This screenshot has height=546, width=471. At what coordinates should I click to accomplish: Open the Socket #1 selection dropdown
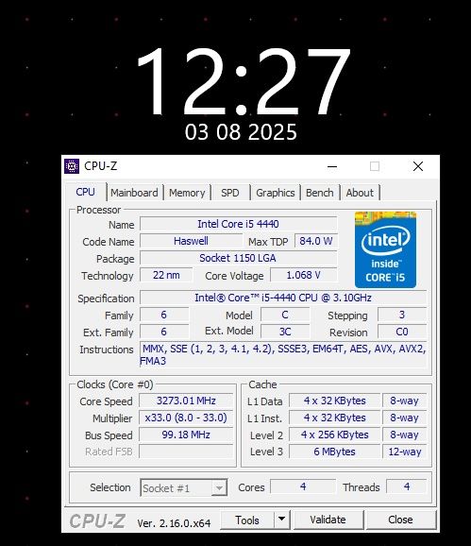pyautogui.click(x=184, y=487)
